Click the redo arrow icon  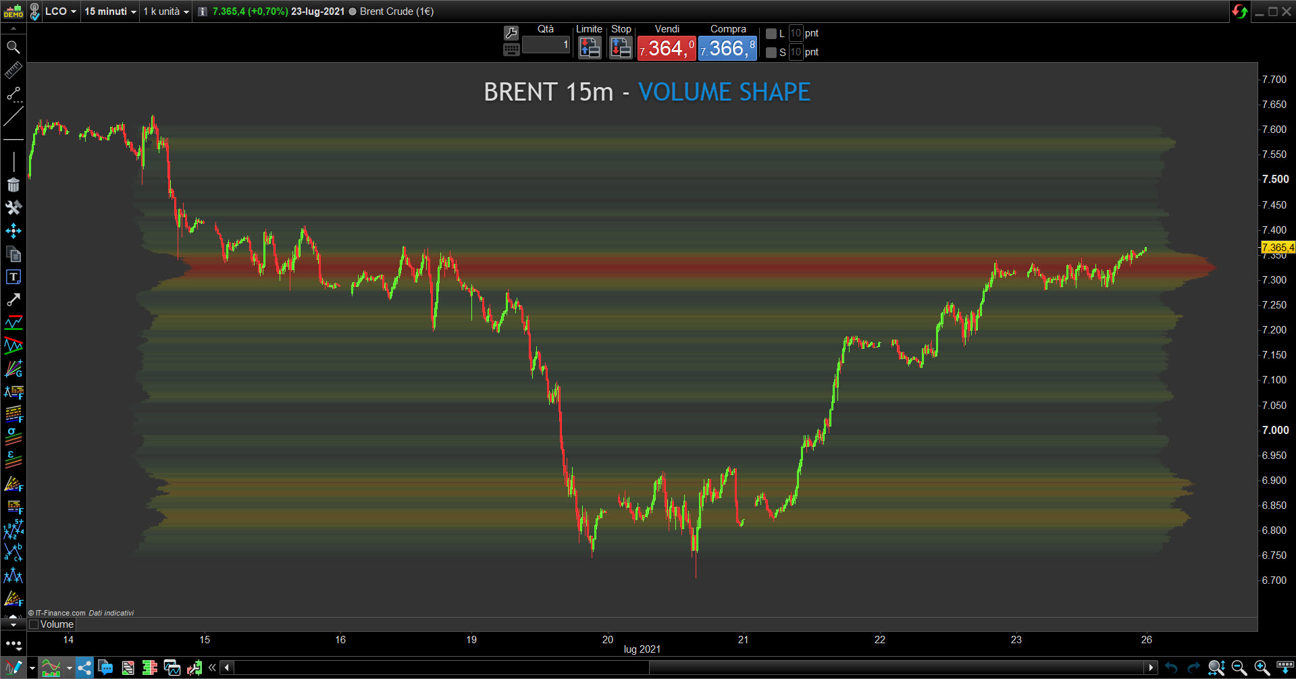(1194, 668)
